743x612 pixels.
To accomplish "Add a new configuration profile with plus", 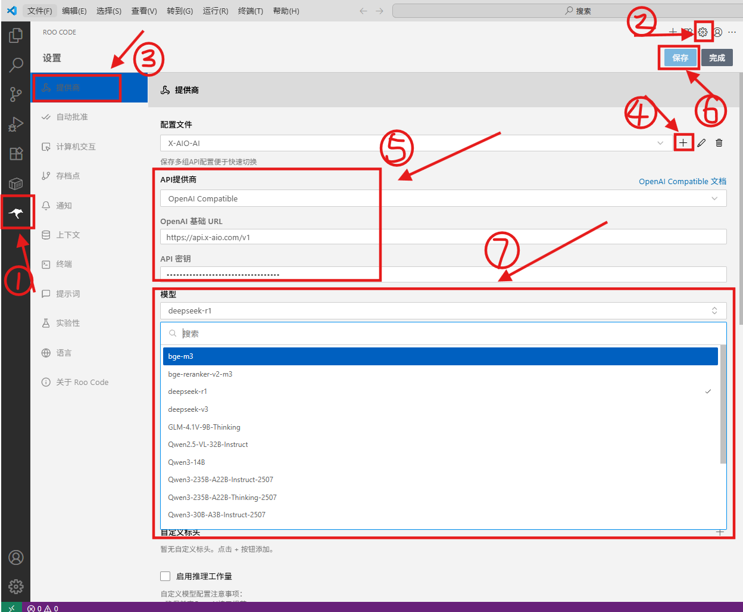I will (683, 143).
